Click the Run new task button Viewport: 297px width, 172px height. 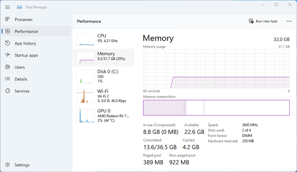click(x=263, y=21)
